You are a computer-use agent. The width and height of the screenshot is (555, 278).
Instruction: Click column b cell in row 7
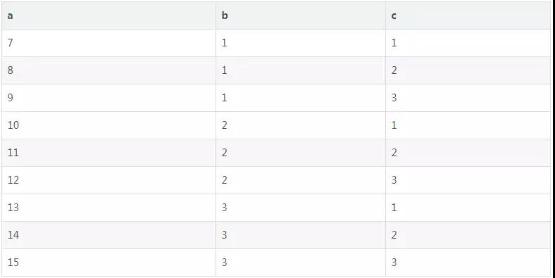click(x=301, y=43)
